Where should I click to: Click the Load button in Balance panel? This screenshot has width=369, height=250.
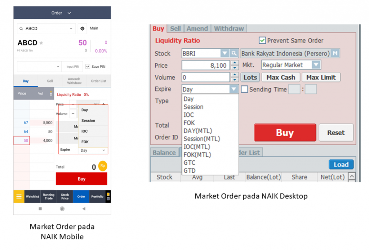pos(341,164)
